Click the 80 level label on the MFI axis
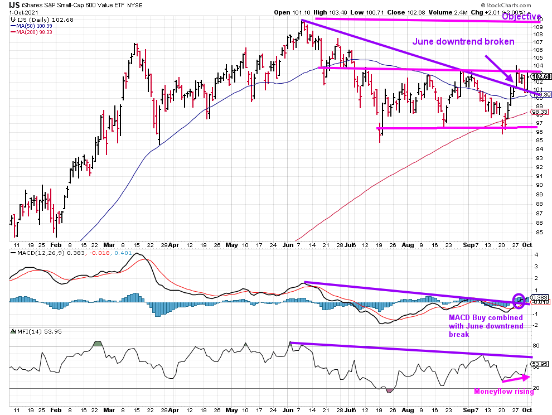This screenshot has width=552, height=415. coord(536,346)
